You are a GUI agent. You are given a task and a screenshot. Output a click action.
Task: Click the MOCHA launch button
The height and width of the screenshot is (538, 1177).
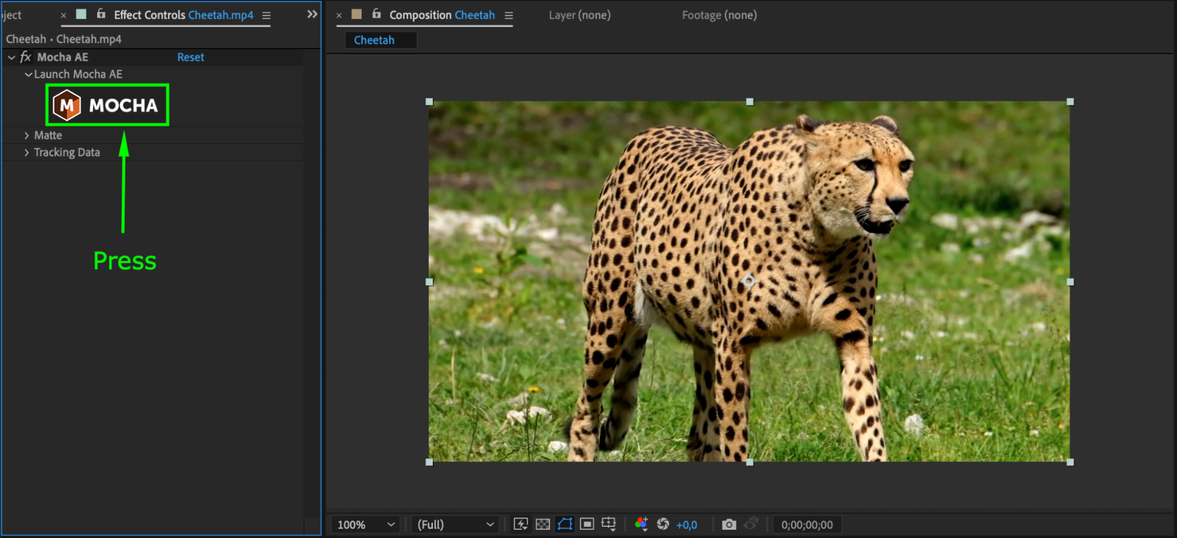(x=107, y=105)
